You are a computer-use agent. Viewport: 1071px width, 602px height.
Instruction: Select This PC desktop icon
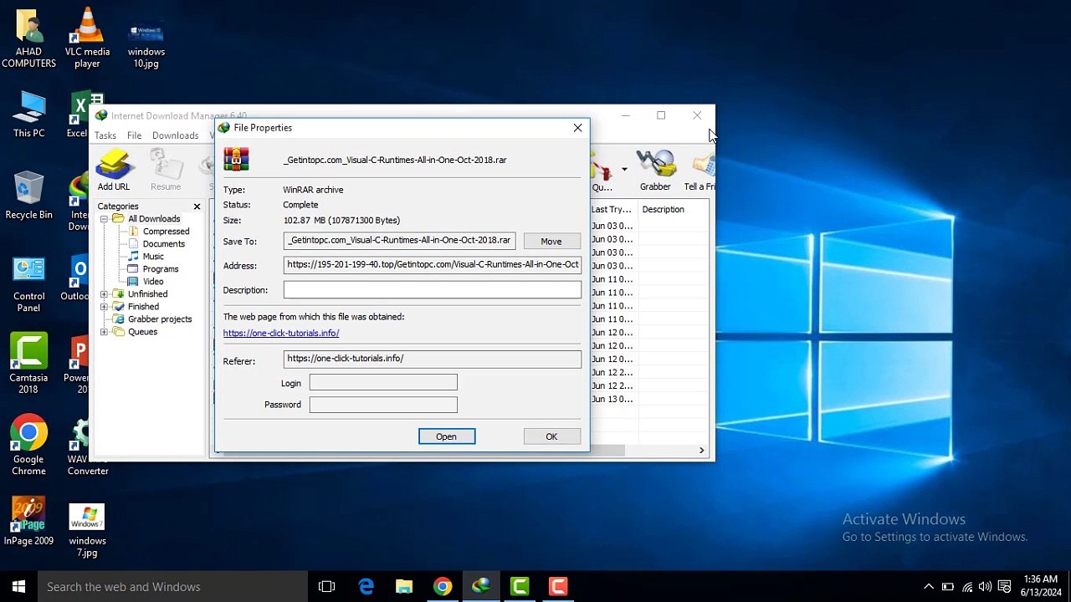(x=28, y=115)
